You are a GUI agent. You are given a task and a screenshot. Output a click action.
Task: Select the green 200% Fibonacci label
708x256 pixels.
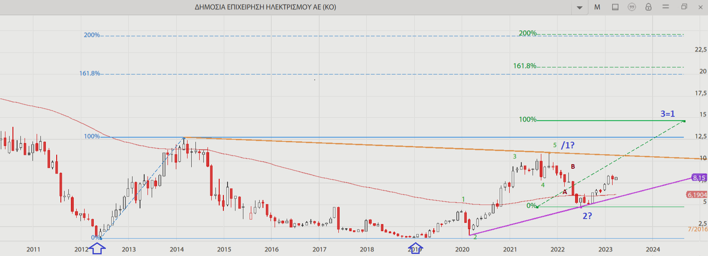point(528,33)
